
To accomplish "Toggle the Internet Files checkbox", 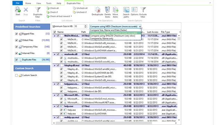I will coord(16,53).
